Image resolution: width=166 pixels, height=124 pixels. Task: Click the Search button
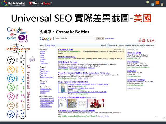pyautogui.click(x=100, y=38)
